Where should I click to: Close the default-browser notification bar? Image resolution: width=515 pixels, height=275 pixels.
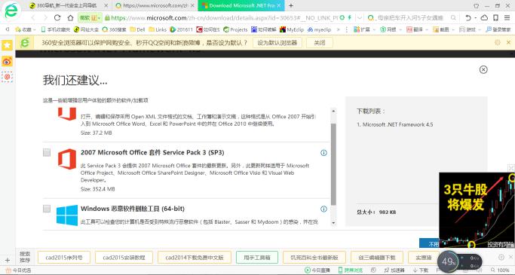click(508, 43)
